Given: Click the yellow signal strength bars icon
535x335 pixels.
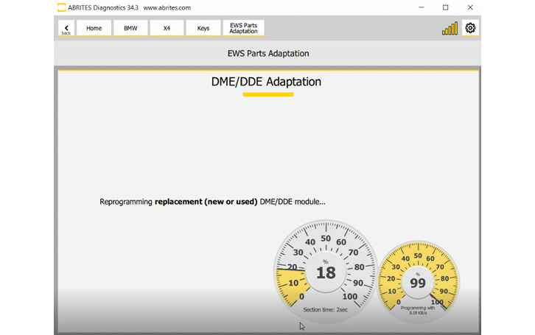Looking at the screenshot, I should point(450,29).
